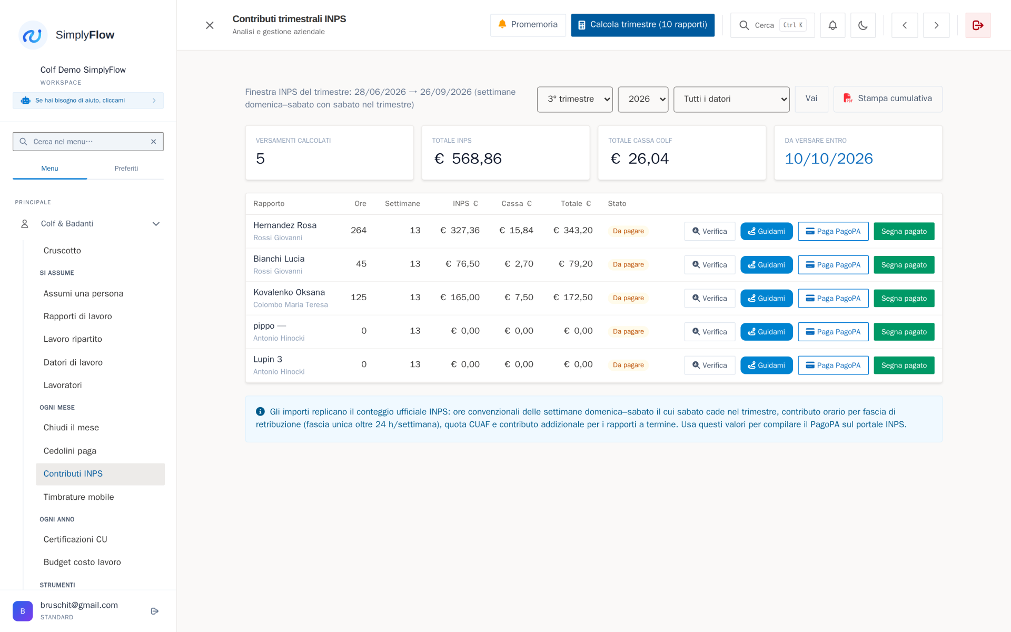The height and width of the screenshot is (632, 1011).
Task: Click Stampa cumulativa PDF button
Action: [888, 99]
